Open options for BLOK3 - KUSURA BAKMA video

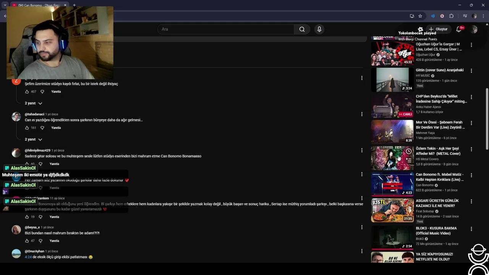tap(471, 229)
